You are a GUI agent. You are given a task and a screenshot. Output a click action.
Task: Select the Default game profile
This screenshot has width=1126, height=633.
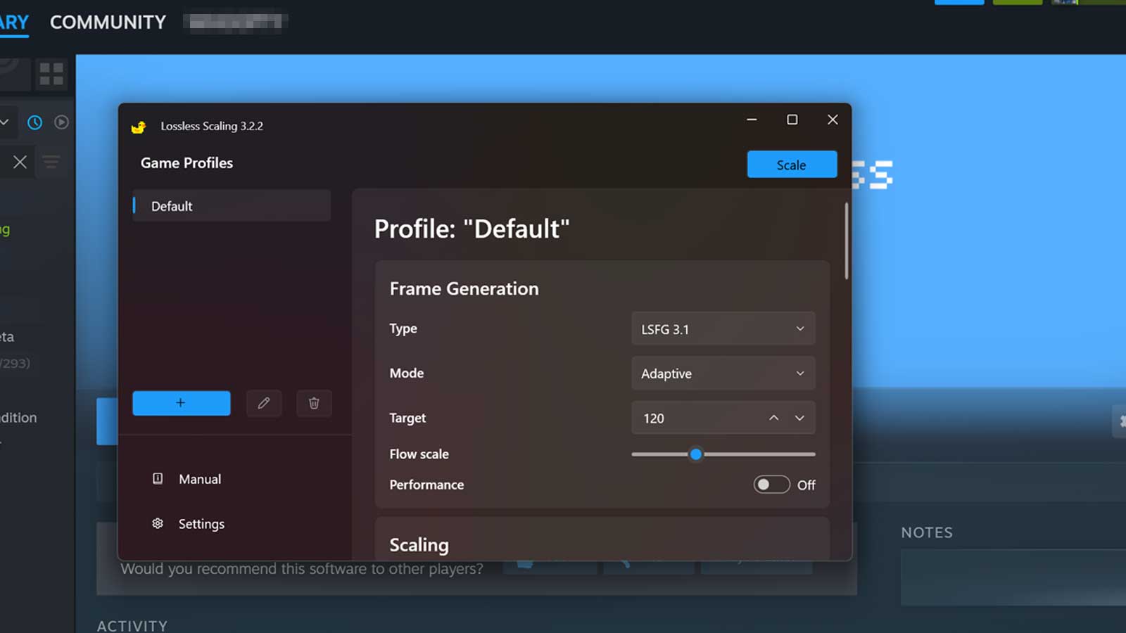pyautogui.click(x=232, y=206)
